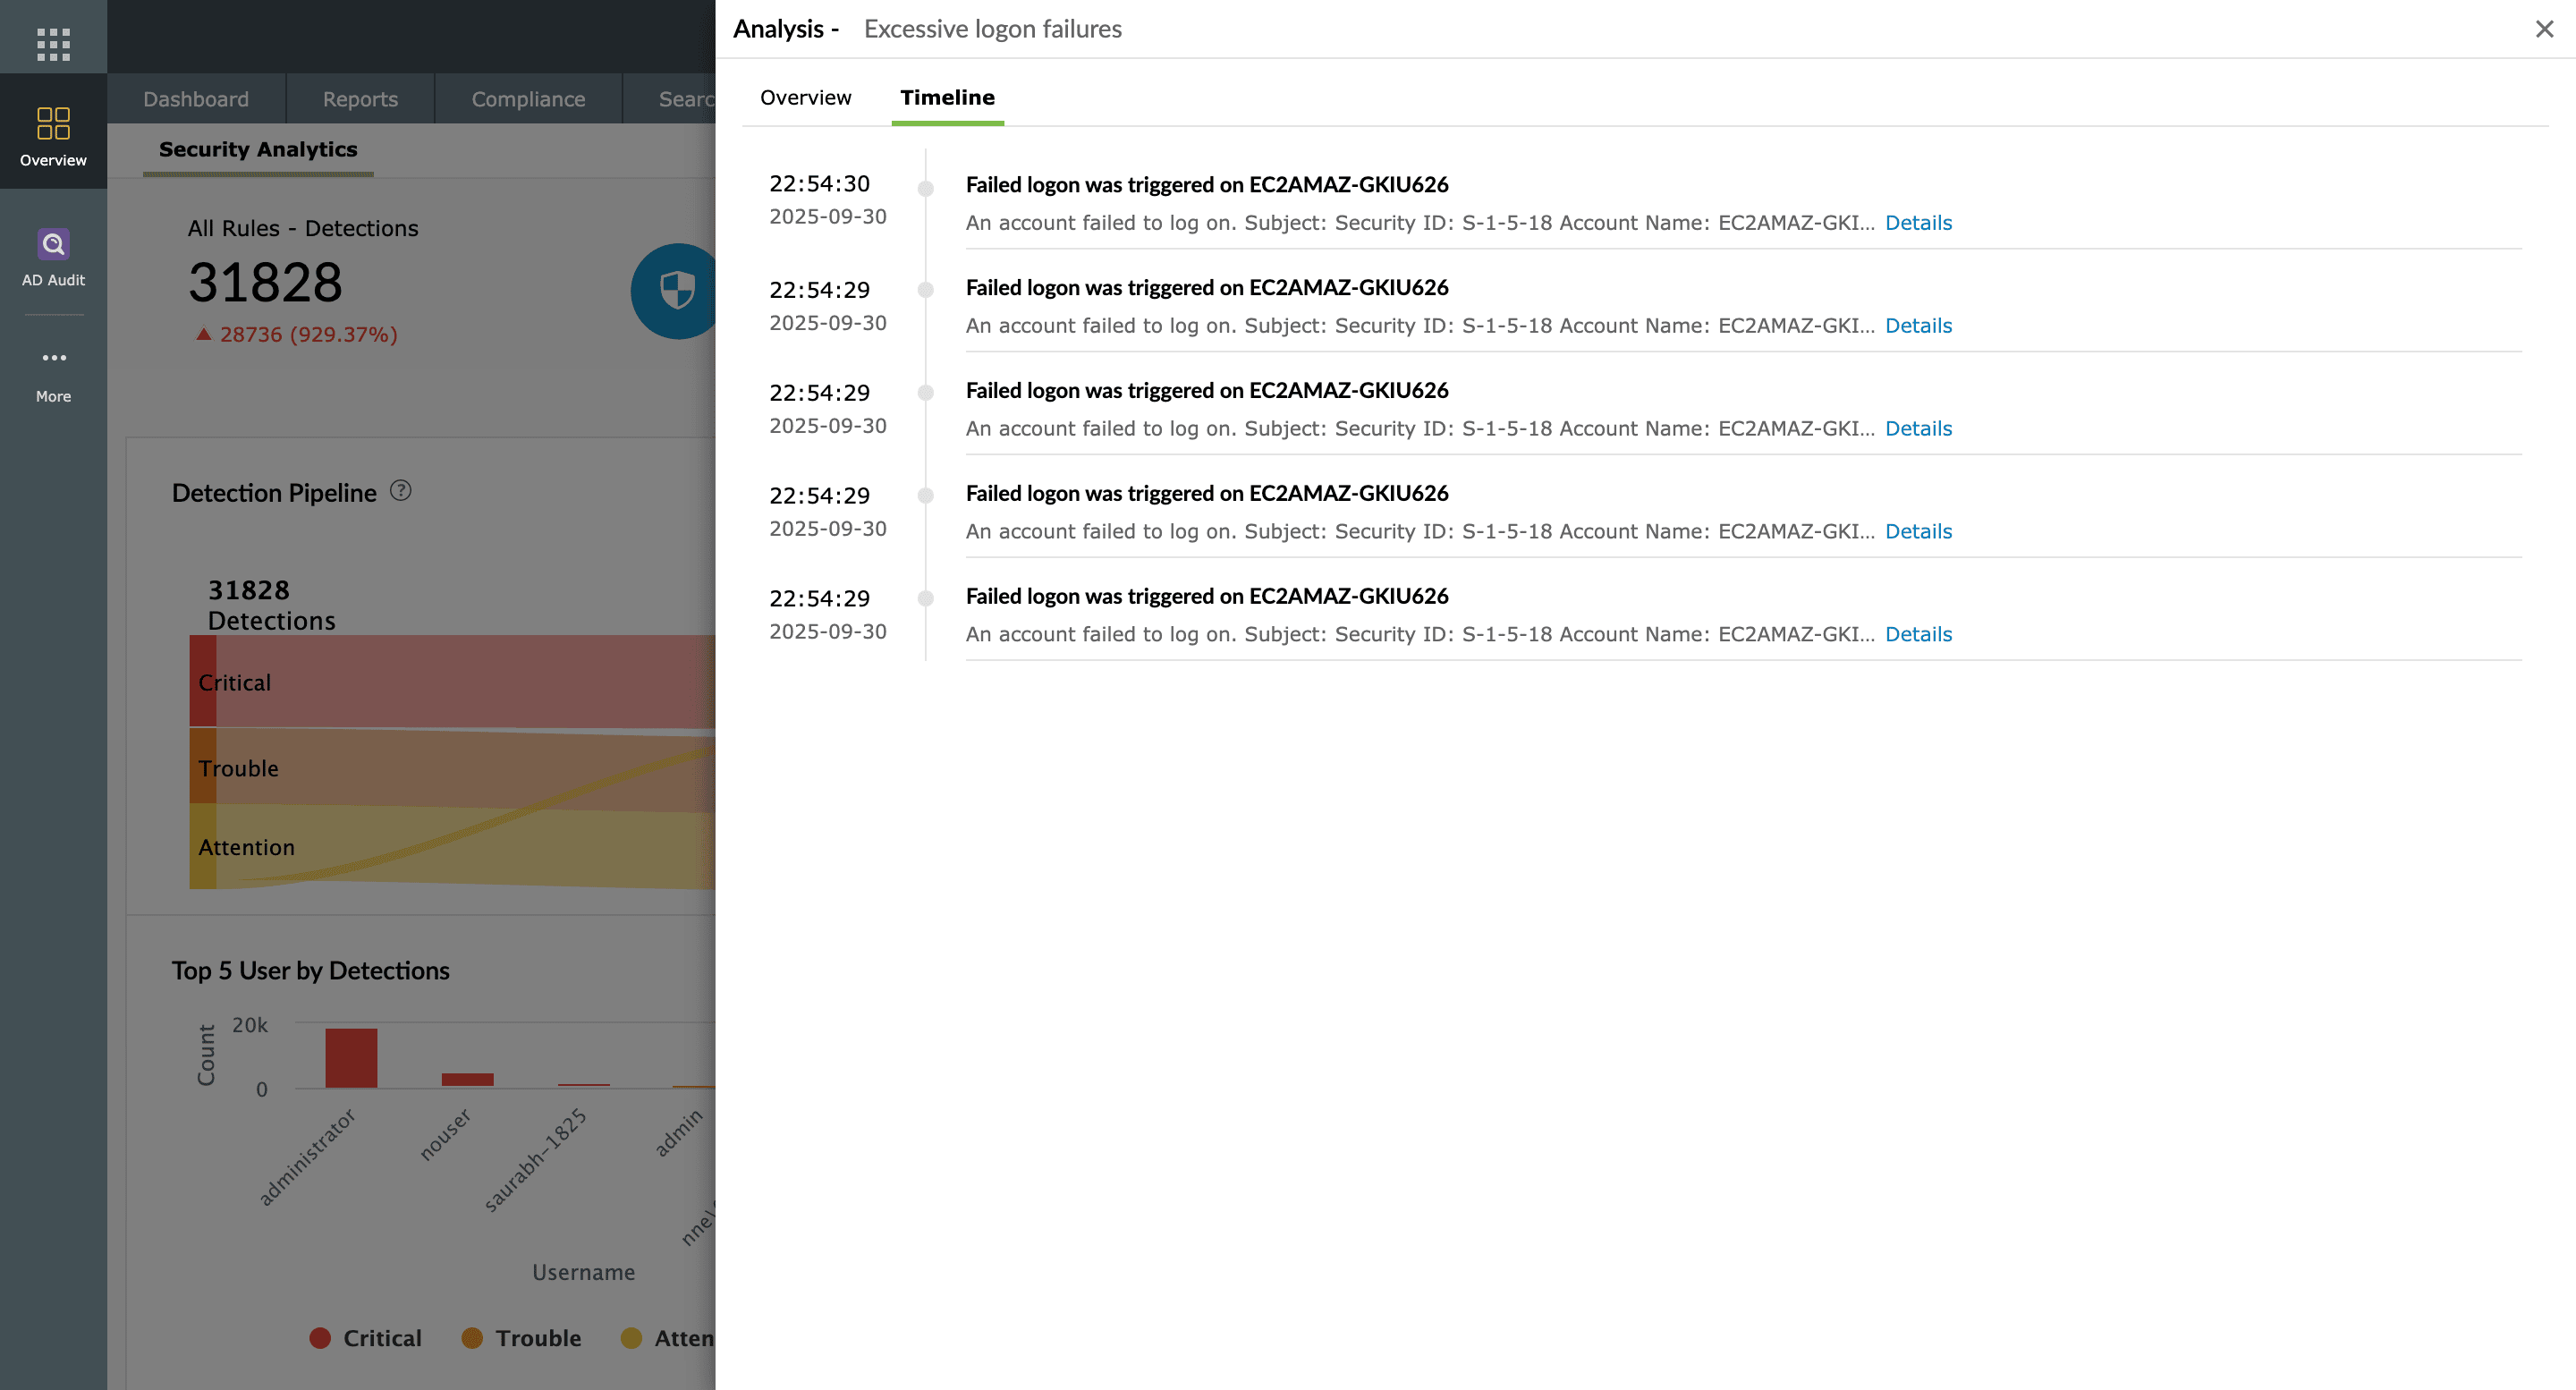Close the Analysis panel
Image resolution: width=2576 pixels, height=1390 pixels.
pyautogui.click(x=2544, y=29)
